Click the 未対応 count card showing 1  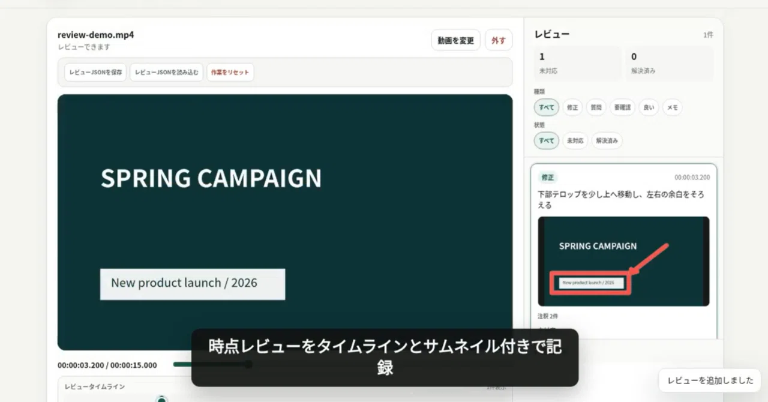pos(578,63)
